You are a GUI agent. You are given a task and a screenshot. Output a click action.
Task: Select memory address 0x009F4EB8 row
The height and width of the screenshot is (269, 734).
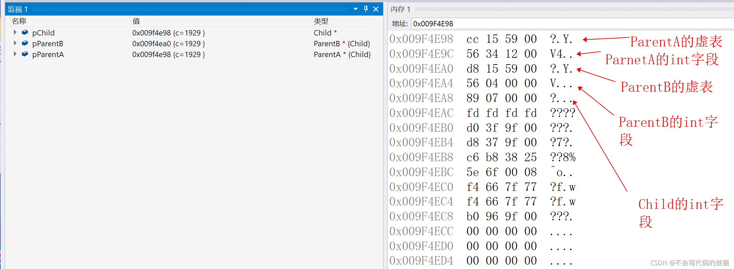click(482, 157)
